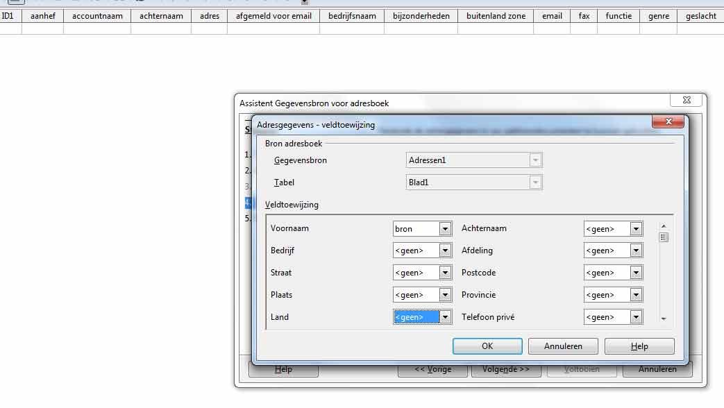This screenshot has width=724, height=408.
Task: Open the Voornaam field dropdown
Action: (445, 229)
